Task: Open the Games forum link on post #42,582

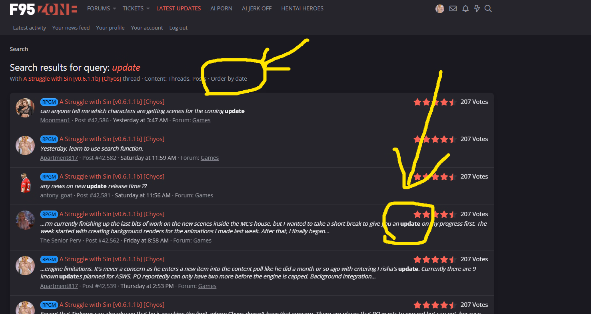Action: [210, 158]
